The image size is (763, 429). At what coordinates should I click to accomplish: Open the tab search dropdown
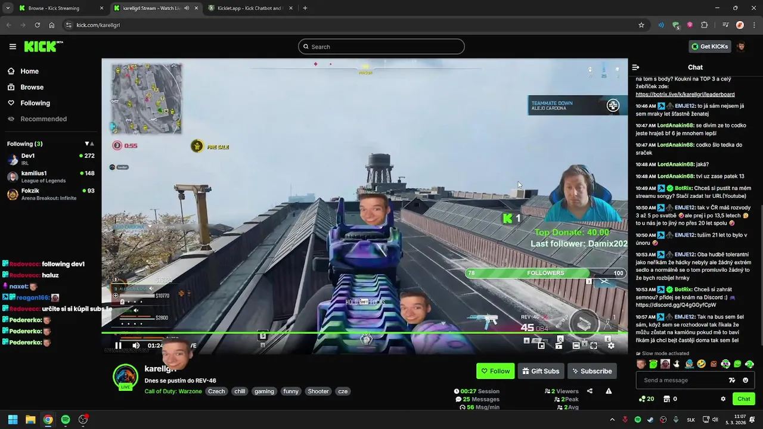[8, 8]
